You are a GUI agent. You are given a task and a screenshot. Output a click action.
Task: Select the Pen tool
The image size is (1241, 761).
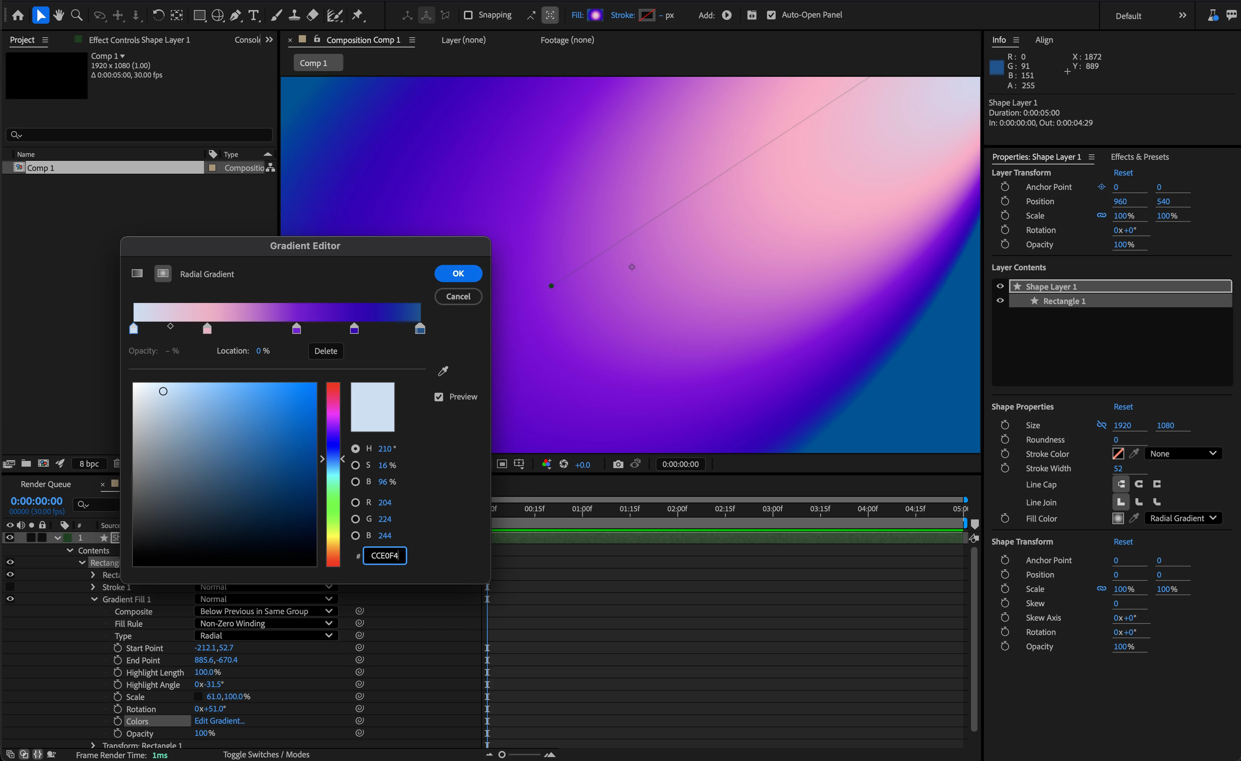235,15
